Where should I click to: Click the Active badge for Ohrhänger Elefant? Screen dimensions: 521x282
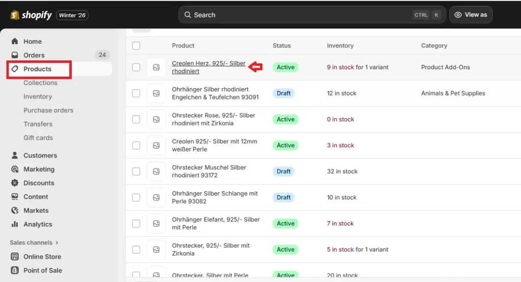[285, 223]
